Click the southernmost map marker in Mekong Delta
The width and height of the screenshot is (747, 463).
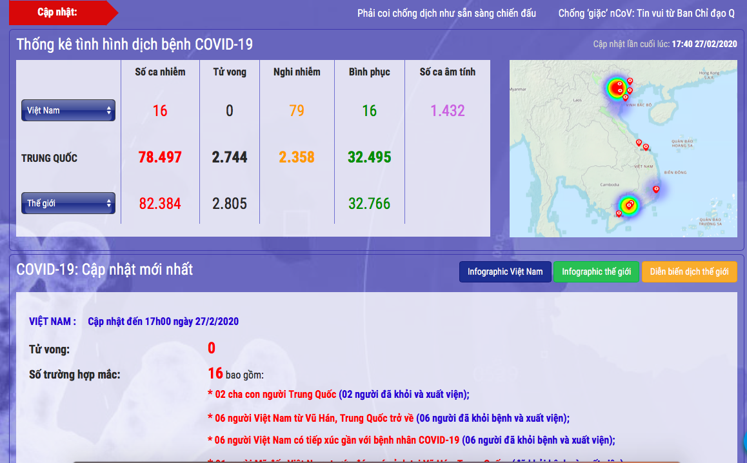pos(619,213)
